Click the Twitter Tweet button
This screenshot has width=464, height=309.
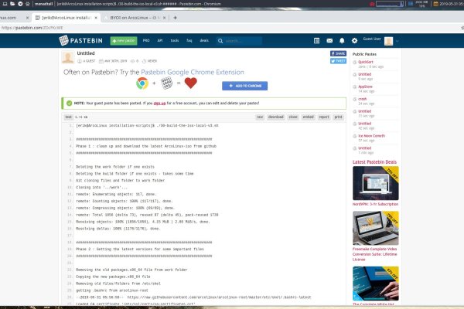(x=339, y=59)
